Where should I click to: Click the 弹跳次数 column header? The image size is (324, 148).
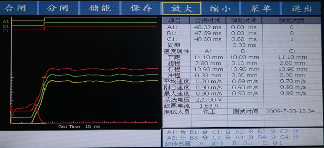[292, 21]
